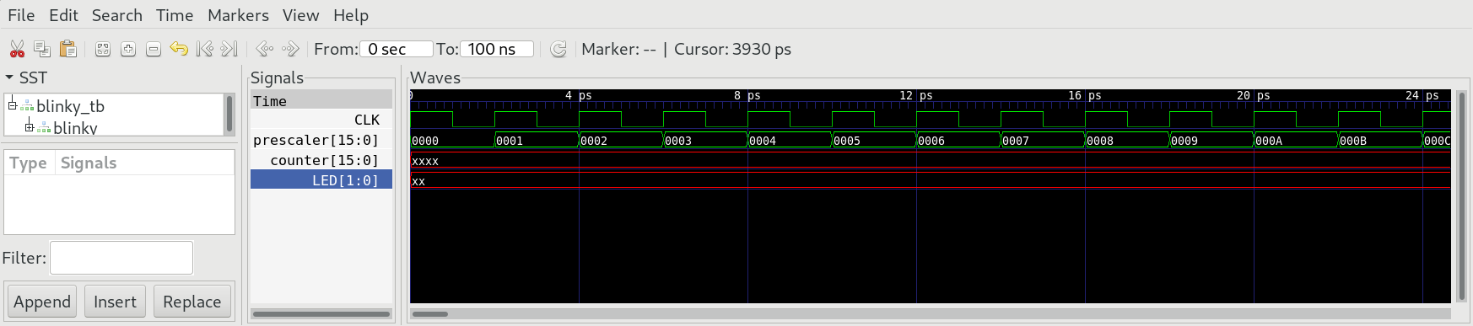This screenshot has width=1473, height=326.
Task: Find previous edge arrow icon
Action: pyautogui.click(x=264, y=49)
